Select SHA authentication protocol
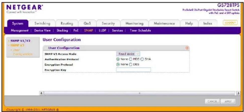244x112 pixels. (x=142, y=59)
